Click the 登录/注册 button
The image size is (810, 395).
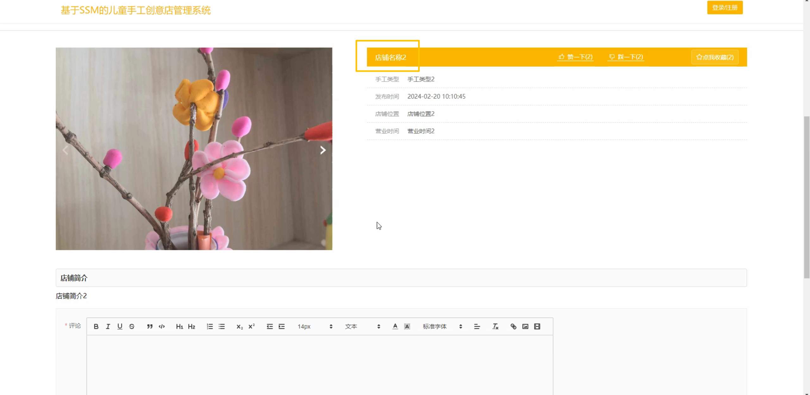tap(725, 8)
